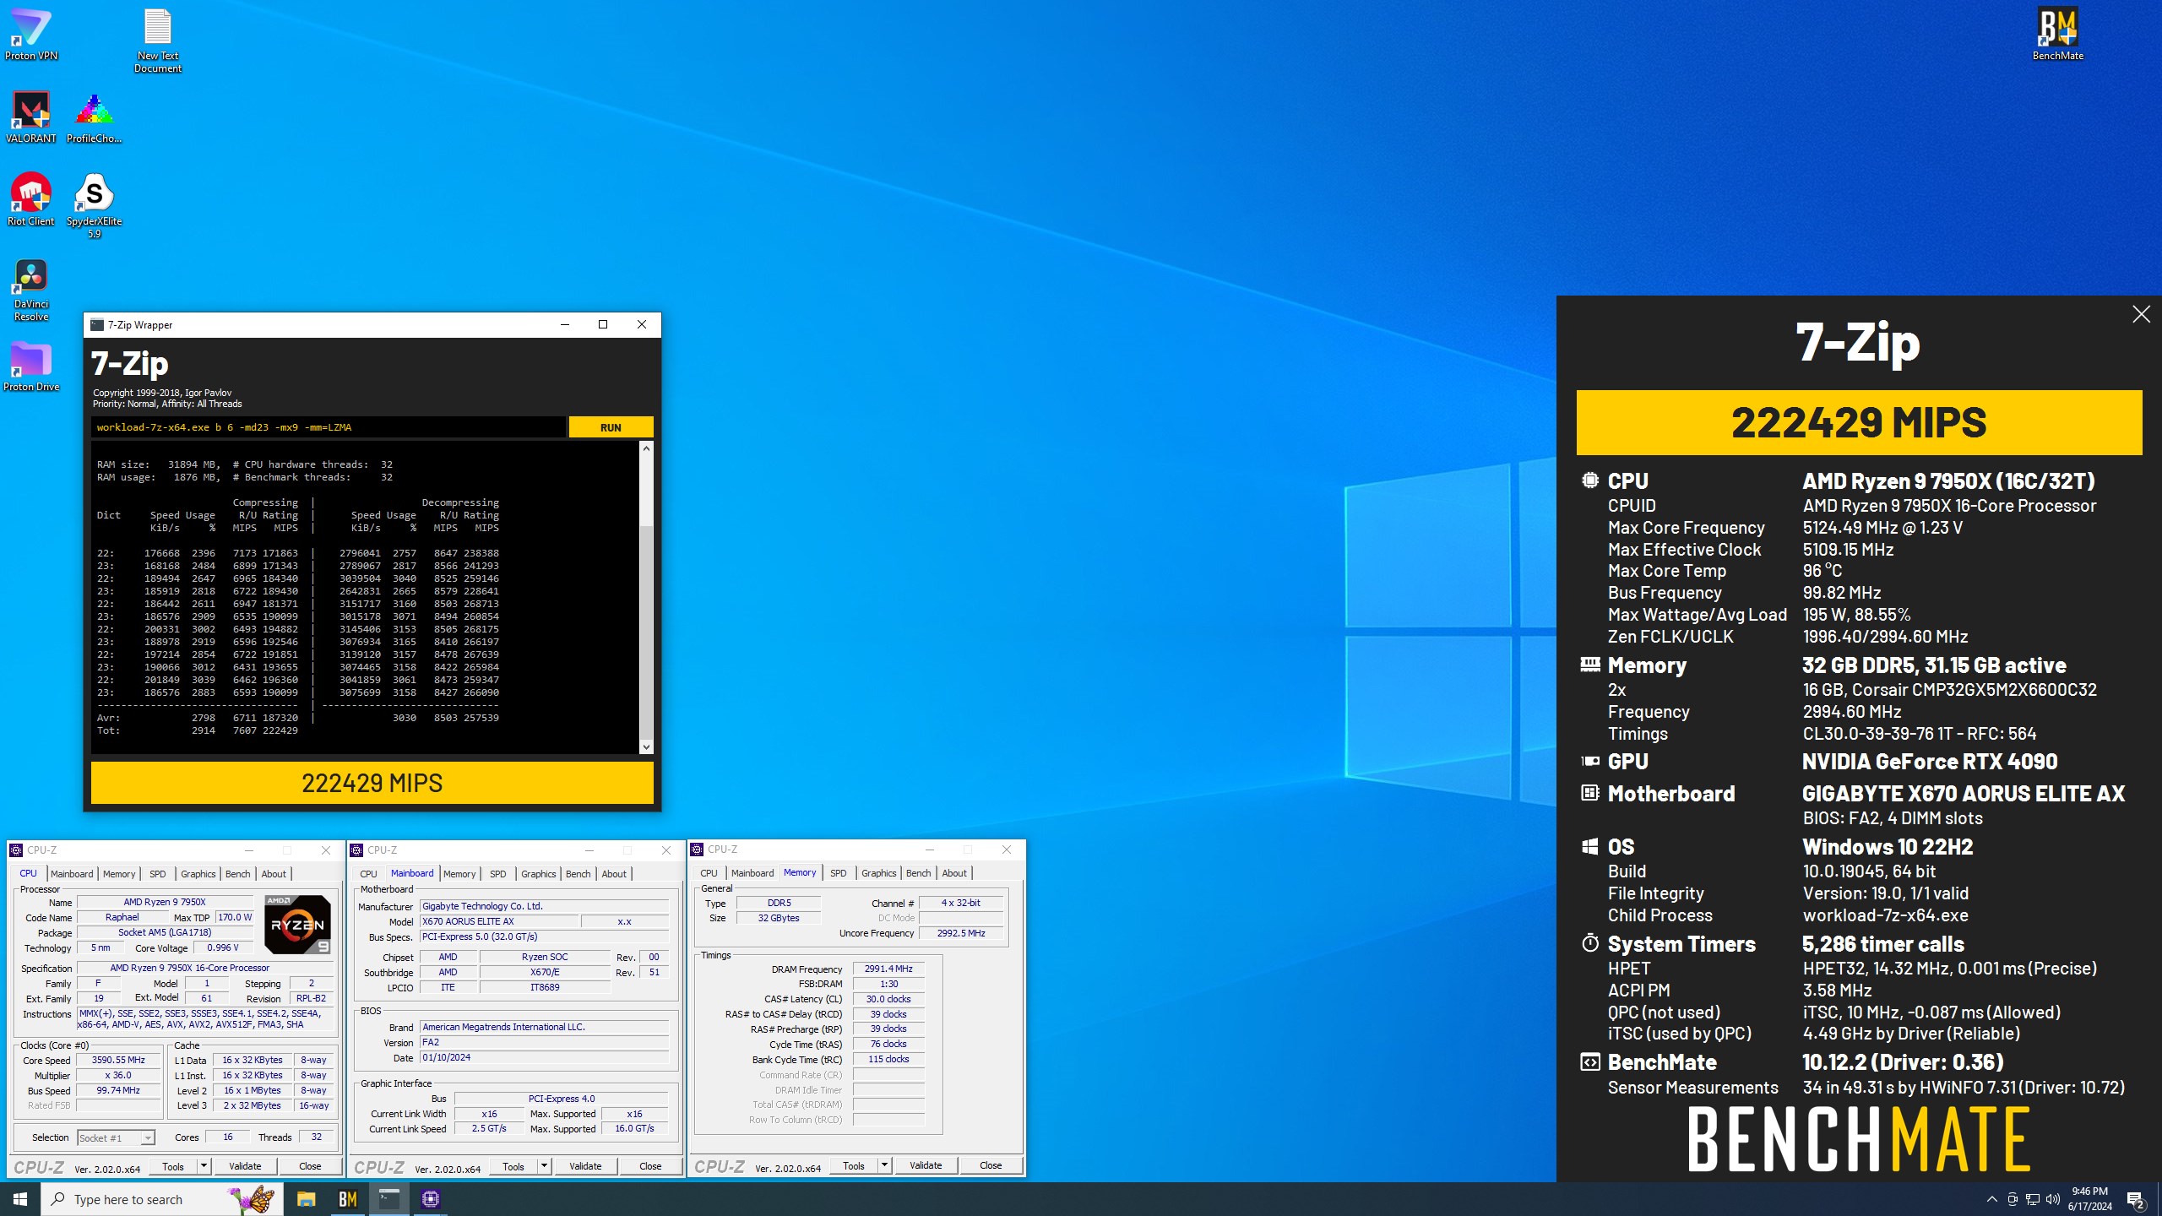Expand Tools dropdown arrow in CPU-Z Mainboard window

coord(544,1166)
